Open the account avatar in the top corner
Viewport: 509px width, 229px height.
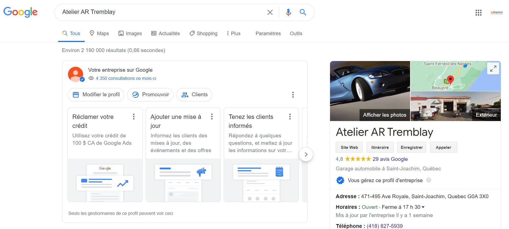496,13
